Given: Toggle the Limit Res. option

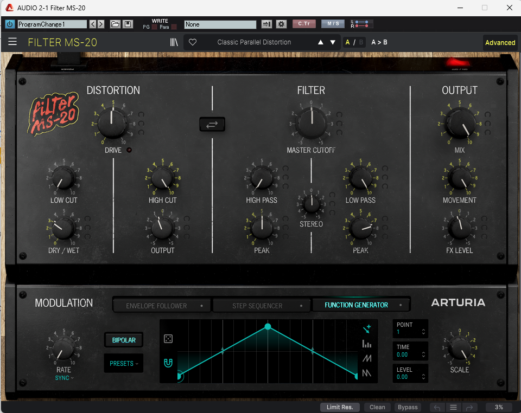Looking at the screenshot, I should click(x=340, y=408).
